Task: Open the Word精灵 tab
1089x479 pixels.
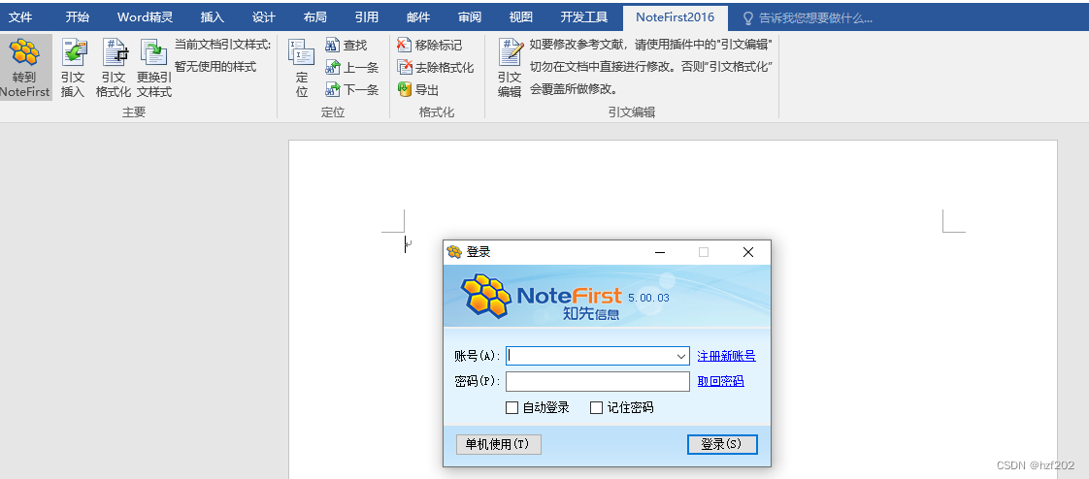Action: tap(146, 17)
